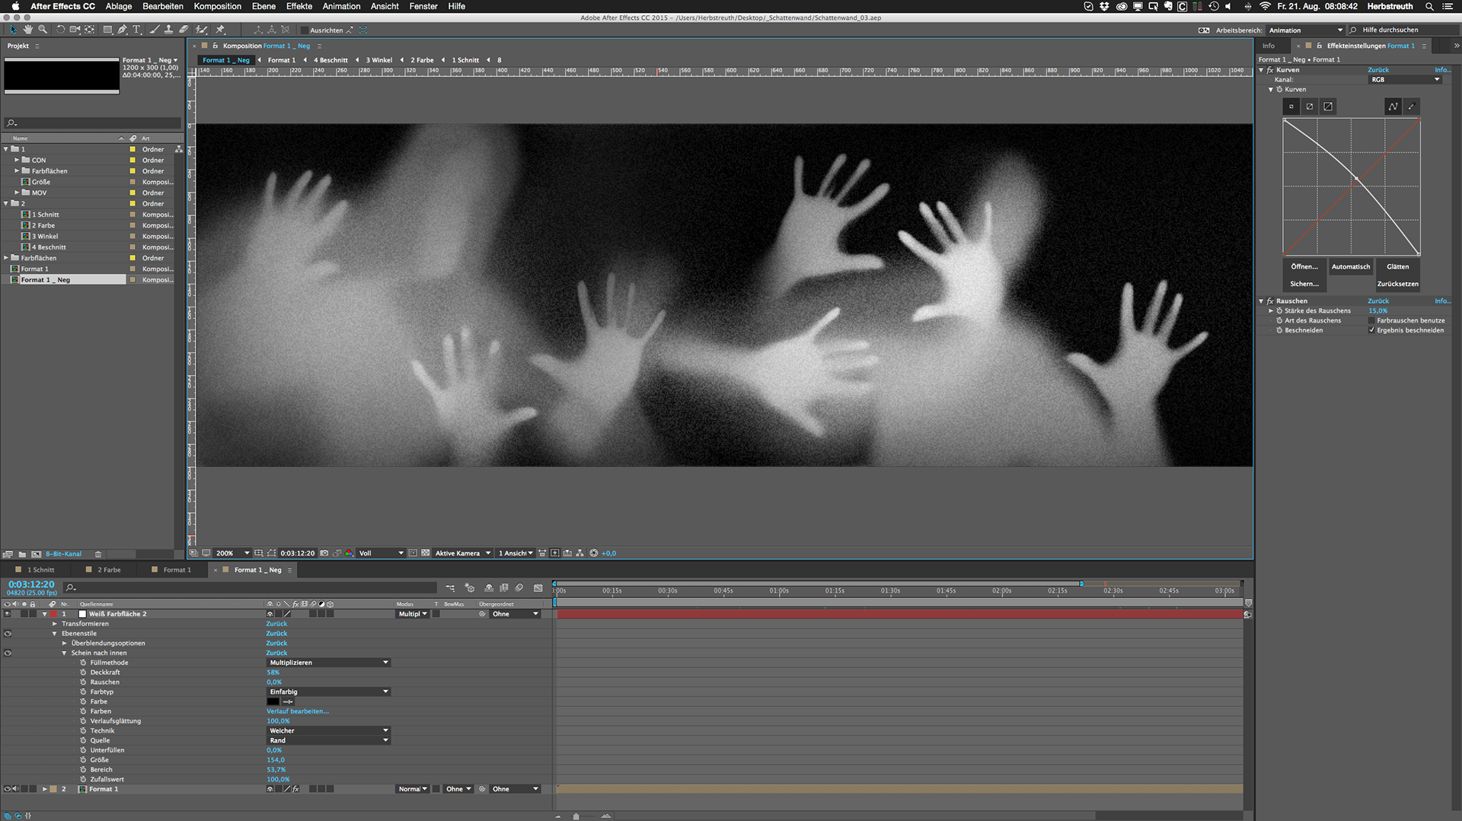1462x821 pixels.
Task: Open the Aktive Kamera dropdown
Action: point(462,553)
